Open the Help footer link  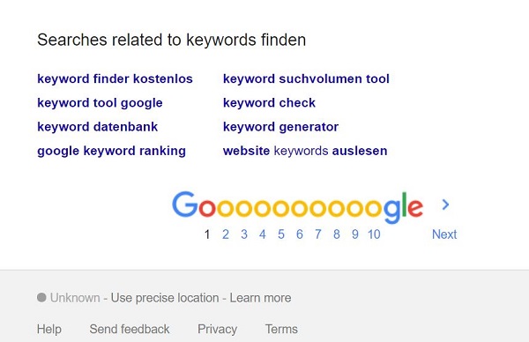[x=48, y=329]
